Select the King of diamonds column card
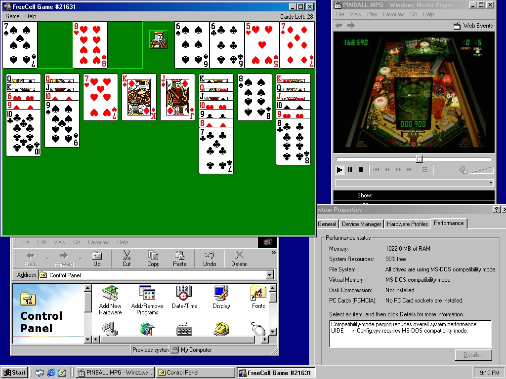 click(139, 97)
